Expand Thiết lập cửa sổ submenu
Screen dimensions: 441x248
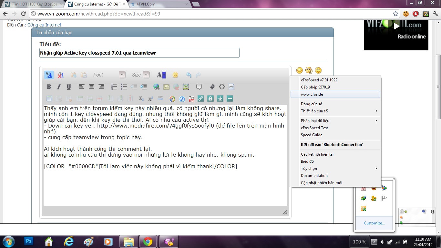335,111
